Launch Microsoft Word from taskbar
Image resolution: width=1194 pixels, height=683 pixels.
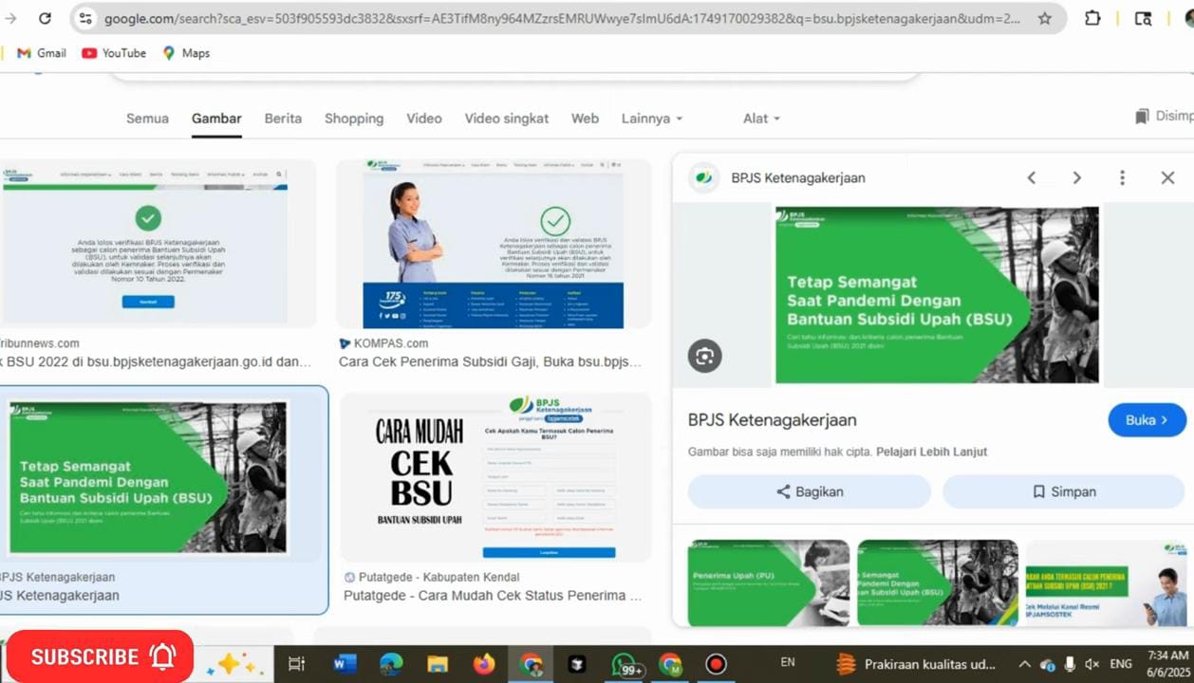coord(345,664)
